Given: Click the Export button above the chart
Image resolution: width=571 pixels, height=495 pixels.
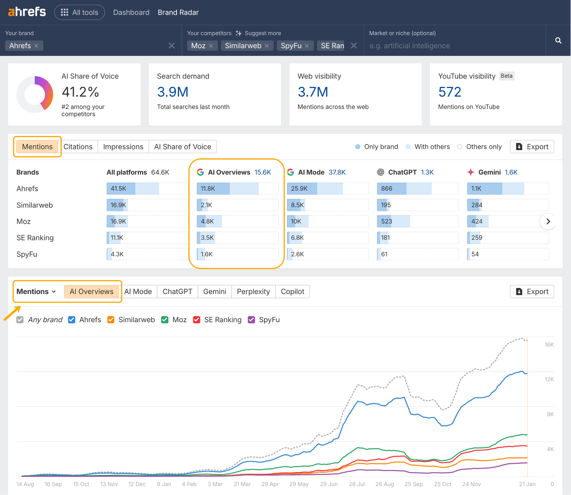Looking at the screenshot, I should tap(532, 292).
